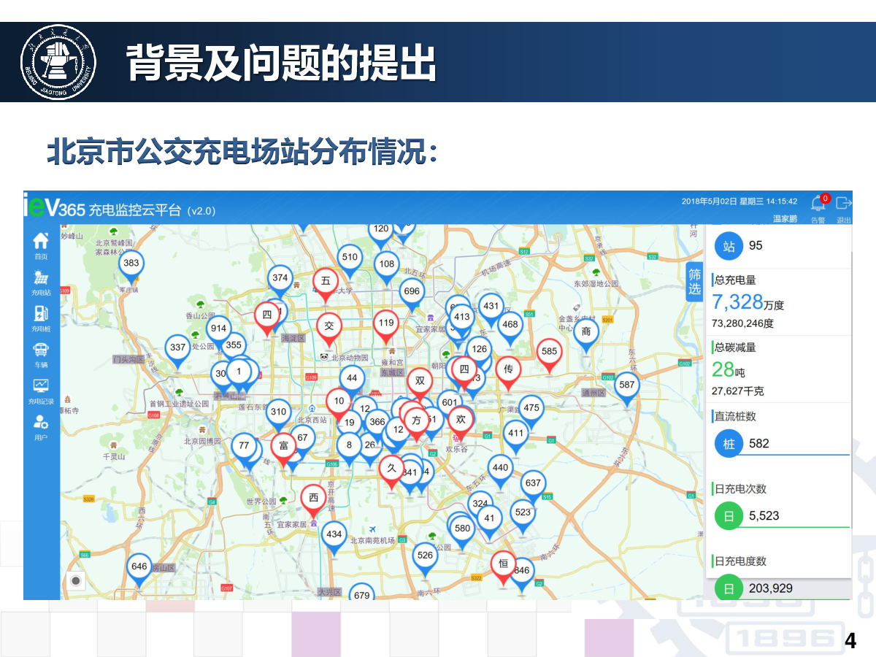Select station marker 374 on the map
Image resolution: width=876 pixels, height=657 pixels.
[280, 283]
